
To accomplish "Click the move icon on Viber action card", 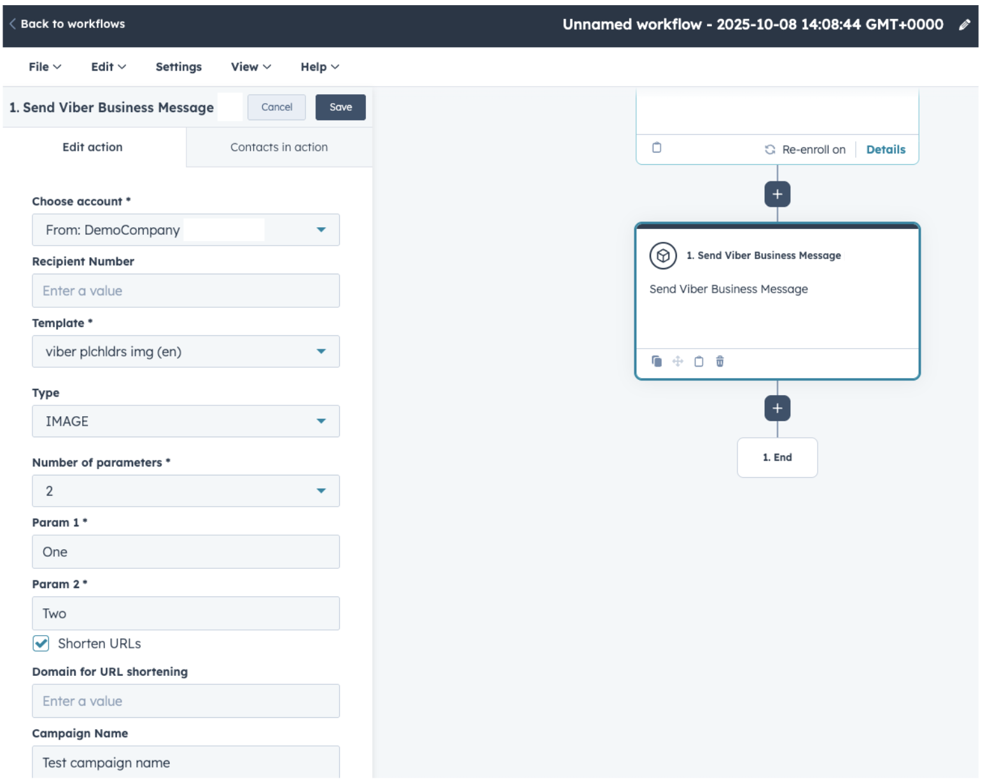I will [x=678, y=361].
